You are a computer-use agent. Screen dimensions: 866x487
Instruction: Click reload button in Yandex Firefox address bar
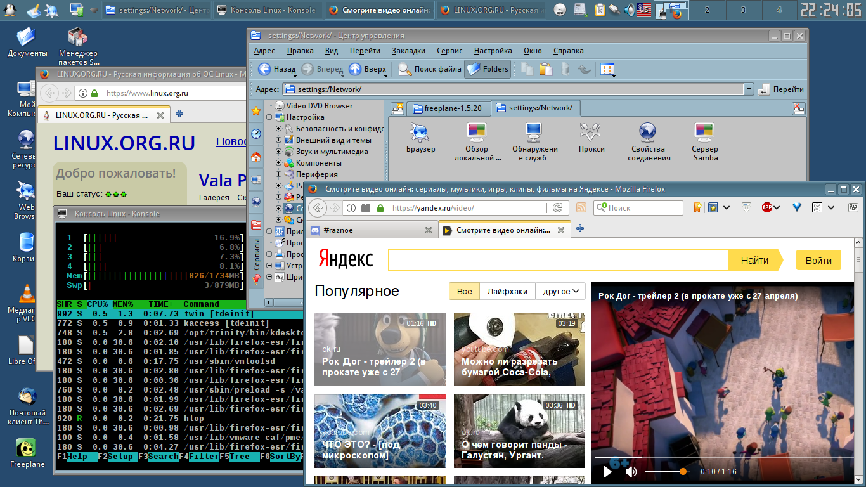click(557, 207)
